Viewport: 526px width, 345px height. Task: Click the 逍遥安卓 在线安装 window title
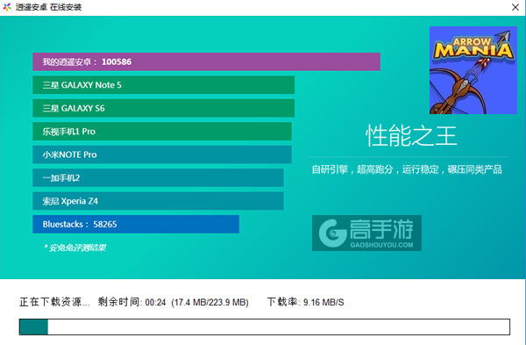click(48, 7)
